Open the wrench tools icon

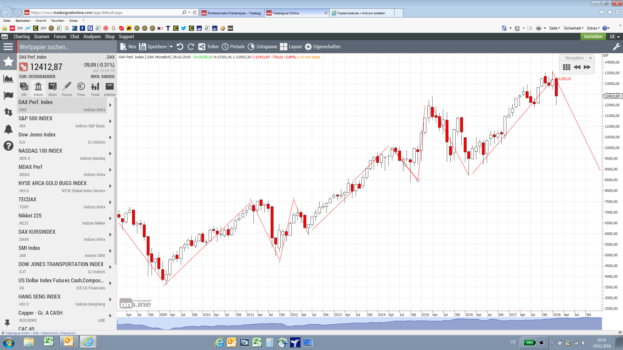tap(616, 47)
